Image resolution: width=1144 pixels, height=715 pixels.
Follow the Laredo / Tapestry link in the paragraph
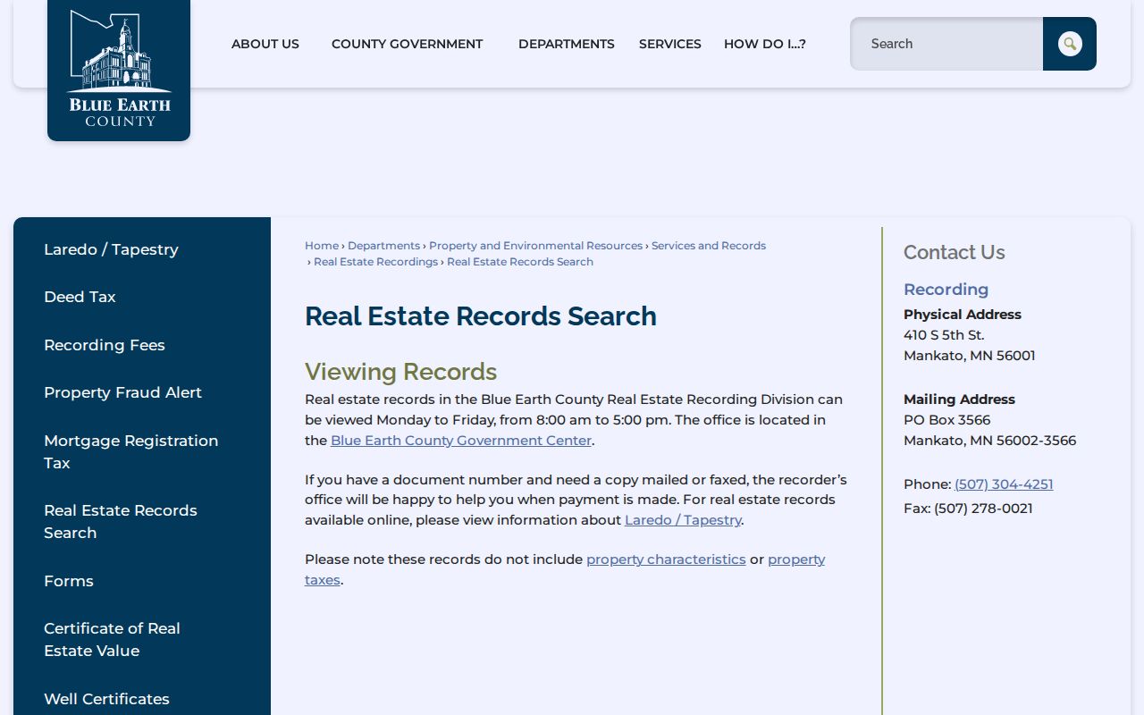tap(683, 520)
